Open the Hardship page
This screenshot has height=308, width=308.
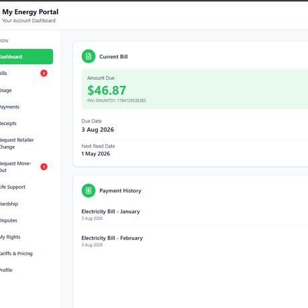pos(26,204)
